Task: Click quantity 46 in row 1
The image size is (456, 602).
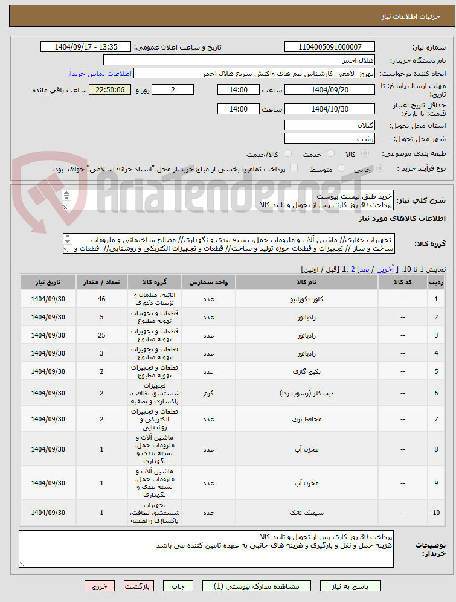Action: tap(101, 299)
